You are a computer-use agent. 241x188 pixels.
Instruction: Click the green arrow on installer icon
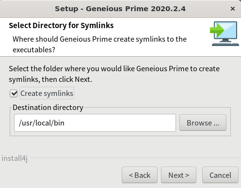click(217, 30)
